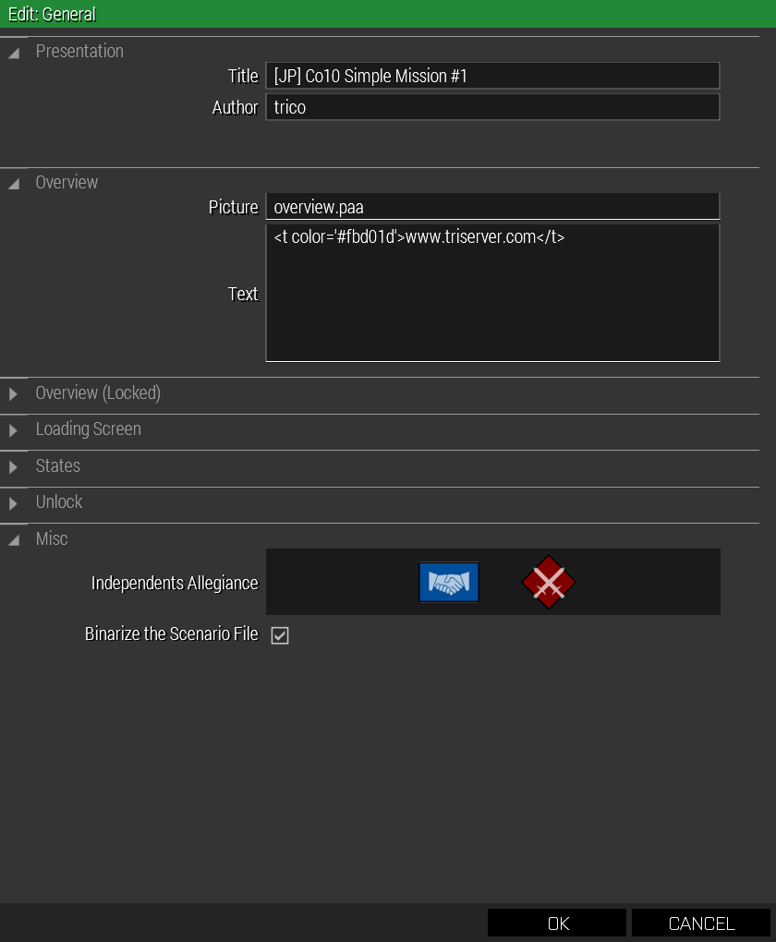
Task: Click the Misc section heading text
Action: pos(52,539)
